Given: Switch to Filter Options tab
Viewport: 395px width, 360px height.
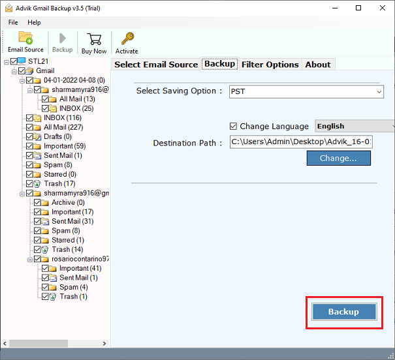Looking at the screenshot, I should [x=270, y=65].
